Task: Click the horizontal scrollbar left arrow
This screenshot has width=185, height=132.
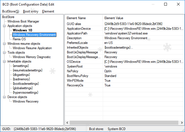Action: coord(67,123)
